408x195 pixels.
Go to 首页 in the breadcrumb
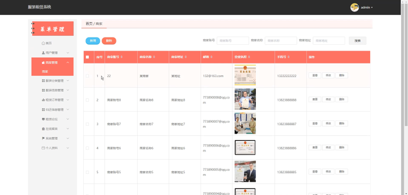click(x=89, y=24)
